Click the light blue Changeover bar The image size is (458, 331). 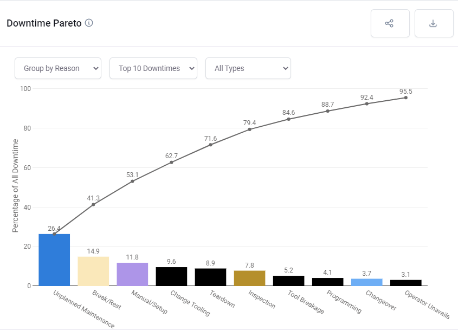tap(366, 282)
